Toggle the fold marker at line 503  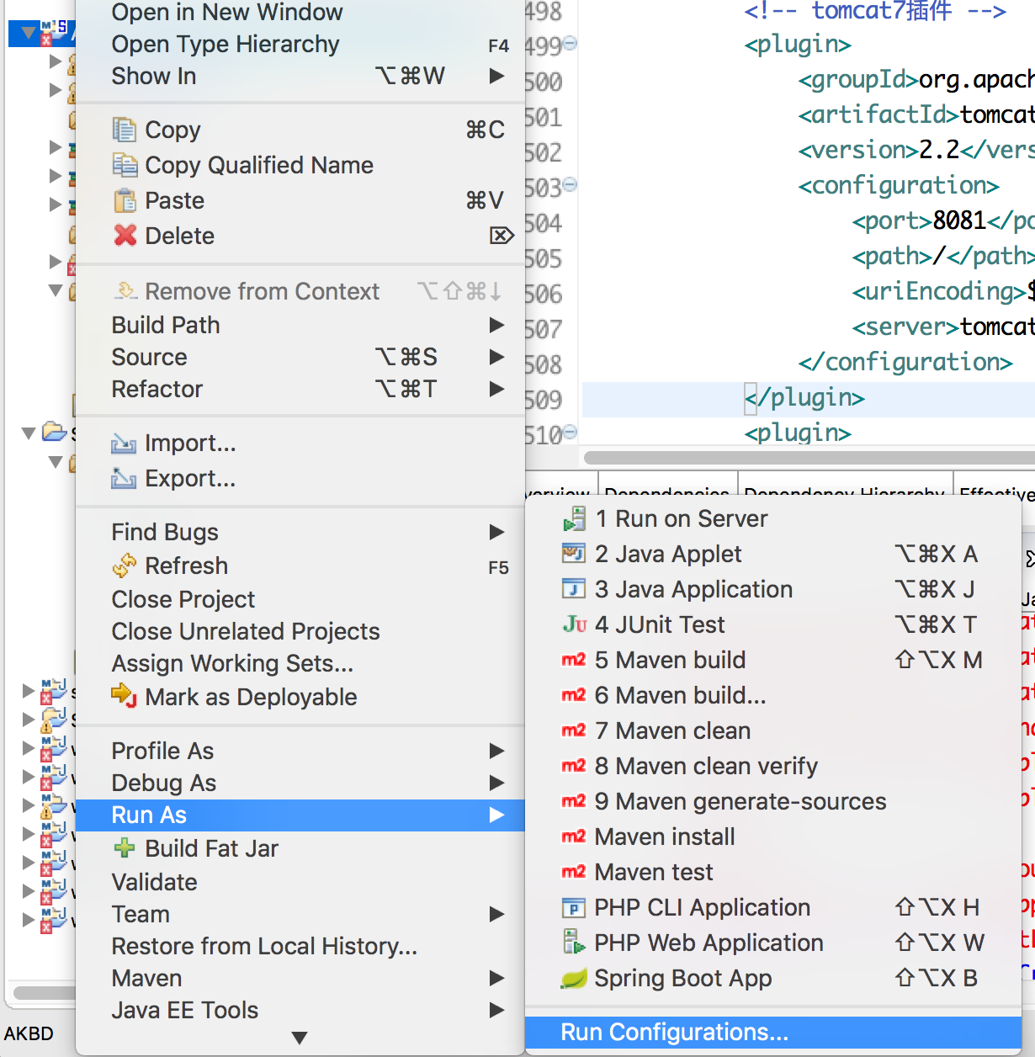click(x=570, y=184)
